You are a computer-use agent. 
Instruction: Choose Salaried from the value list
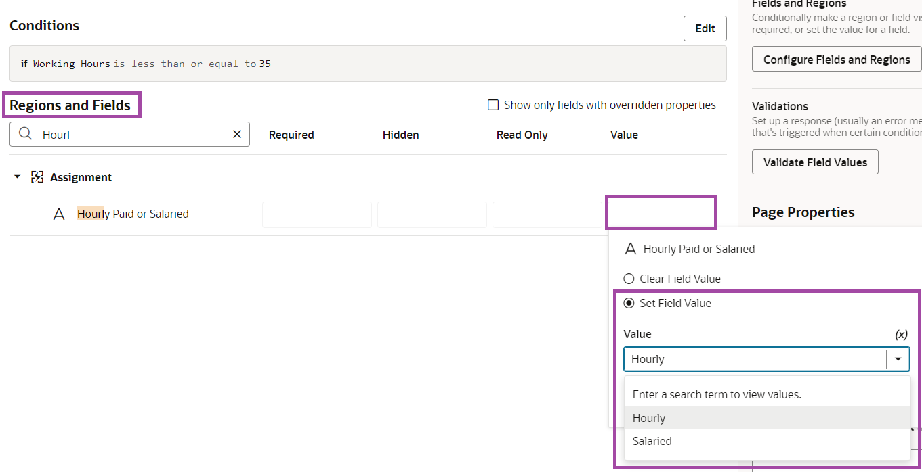click(652, 441)
